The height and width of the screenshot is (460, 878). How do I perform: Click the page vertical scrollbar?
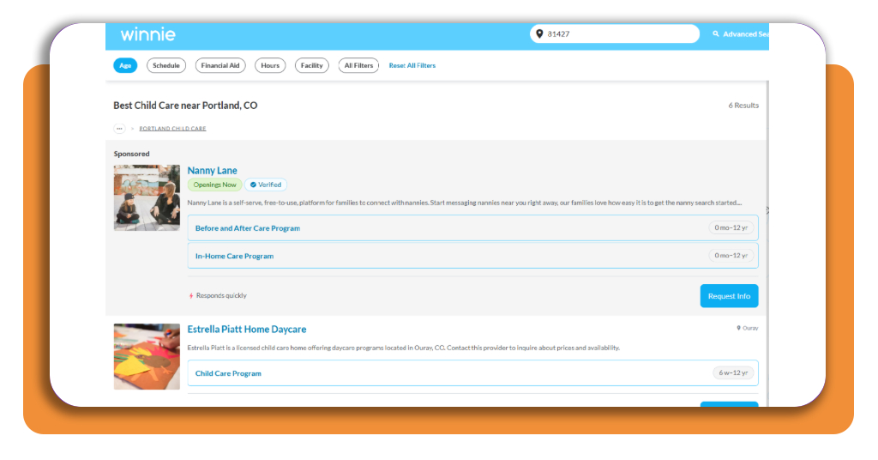(x=767, y=243)
